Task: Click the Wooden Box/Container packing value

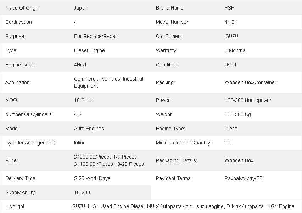Action: [250, 82]
